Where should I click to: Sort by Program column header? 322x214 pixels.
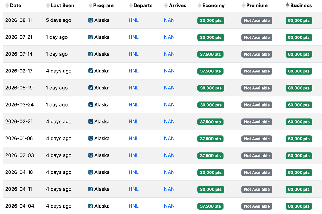(x=101, y=5)
